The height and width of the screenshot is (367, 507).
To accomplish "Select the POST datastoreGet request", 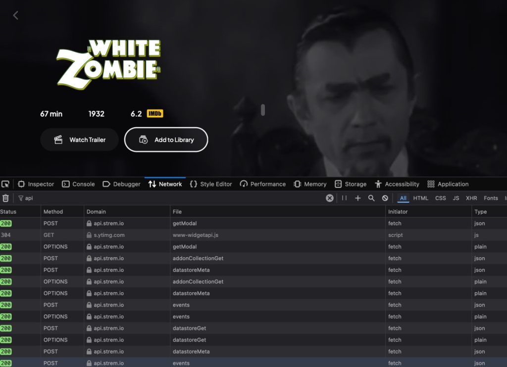I will click(253, 328).
